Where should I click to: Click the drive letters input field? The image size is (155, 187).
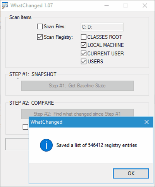(102, 27)
